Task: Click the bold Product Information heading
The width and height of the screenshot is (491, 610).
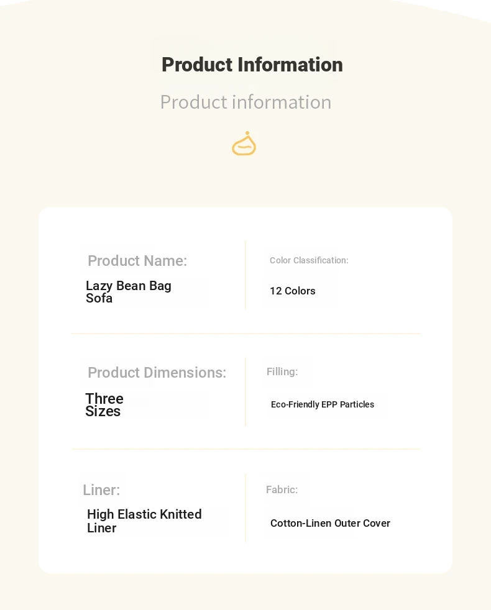Action: (252, 65)
